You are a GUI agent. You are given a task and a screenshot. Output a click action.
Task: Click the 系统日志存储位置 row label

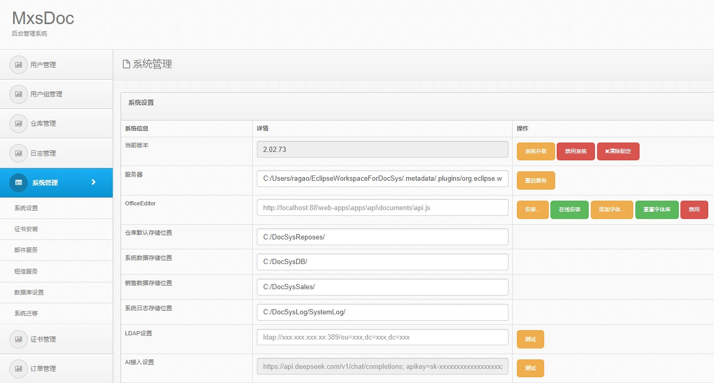[x=148, y=308]
